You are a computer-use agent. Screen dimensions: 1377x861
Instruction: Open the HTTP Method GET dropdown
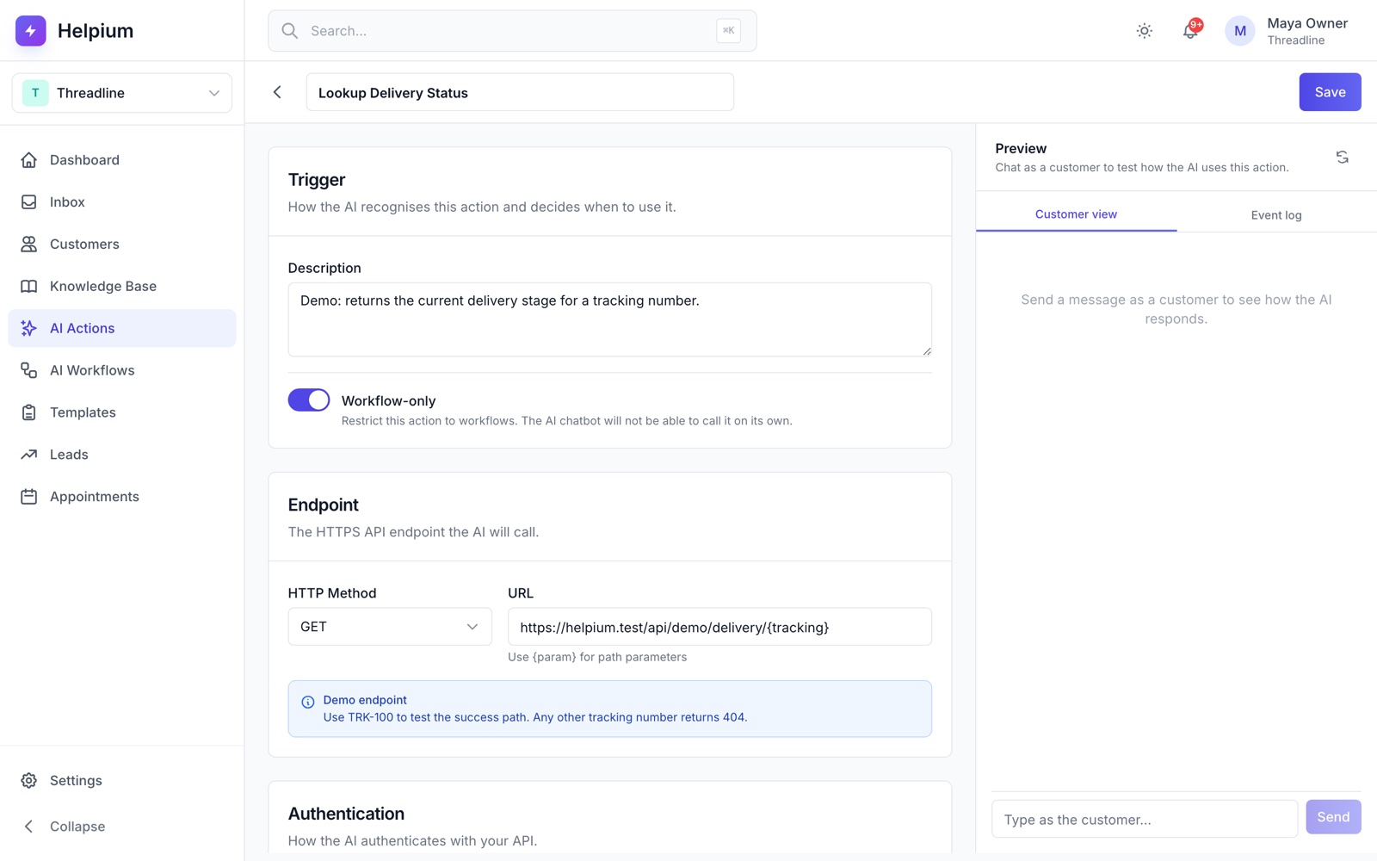coord(390,627)
